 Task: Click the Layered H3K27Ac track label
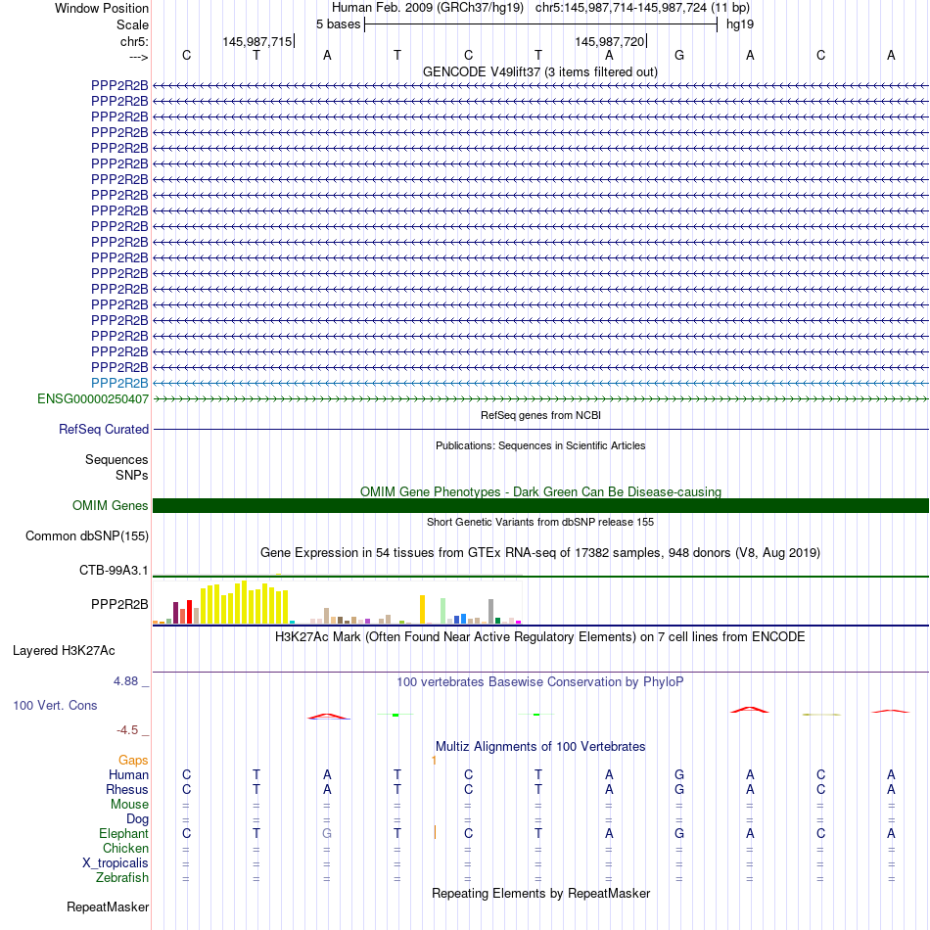[x=64, y=651]
